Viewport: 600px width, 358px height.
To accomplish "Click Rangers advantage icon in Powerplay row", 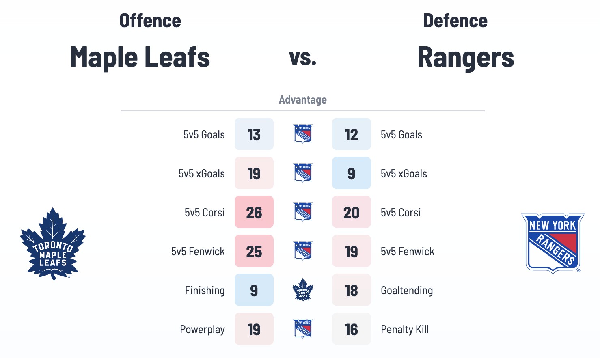I will click(303, 329).
